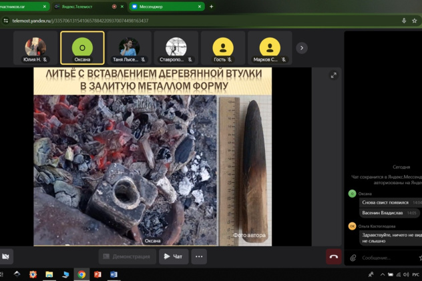The height and width of the screenshot is (281, 422).
Task: Click the red leave call button
Action: (333, 256)
